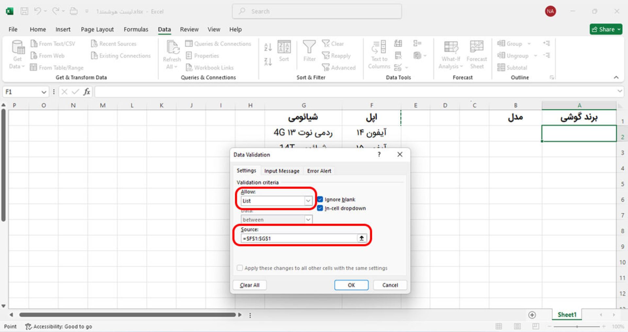
Task: Click the Search box in title bar
Action: pyautogui.click(x=317, y=11)
